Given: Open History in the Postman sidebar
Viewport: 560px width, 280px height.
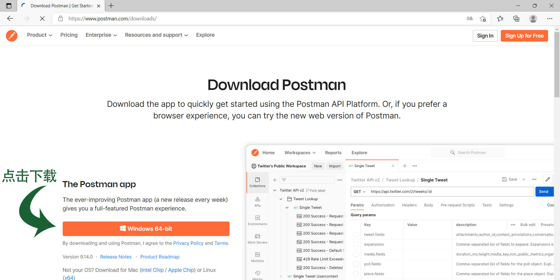Looking at the screenshot, I should coord(258,275).
